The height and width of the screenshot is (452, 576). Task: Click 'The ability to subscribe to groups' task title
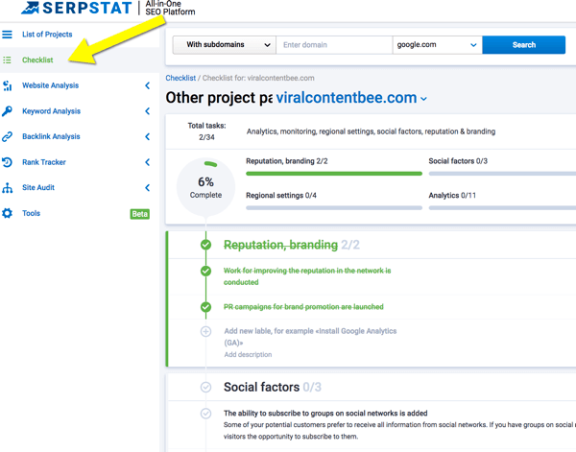coord(325,414)
